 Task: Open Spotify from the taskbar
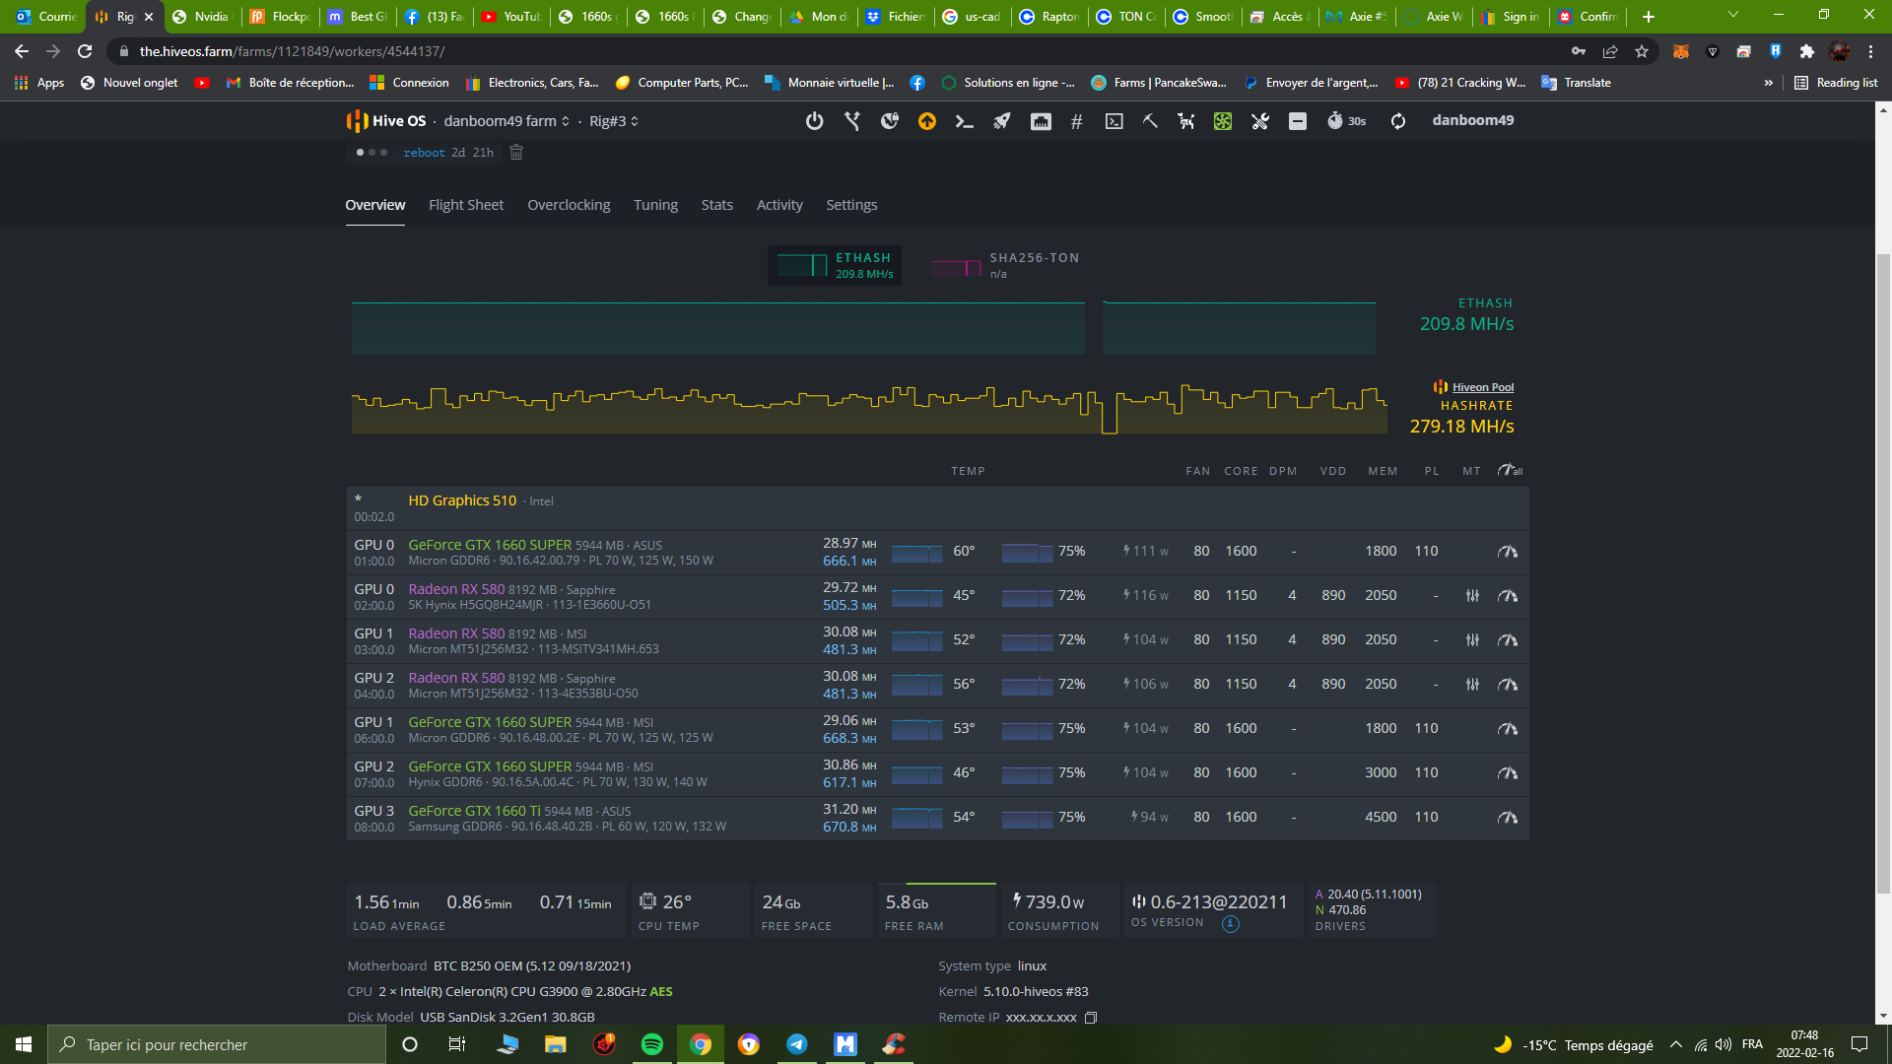(652, 1044)
